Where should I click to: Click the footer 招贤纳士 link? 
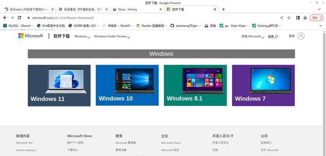coord(266,143)
